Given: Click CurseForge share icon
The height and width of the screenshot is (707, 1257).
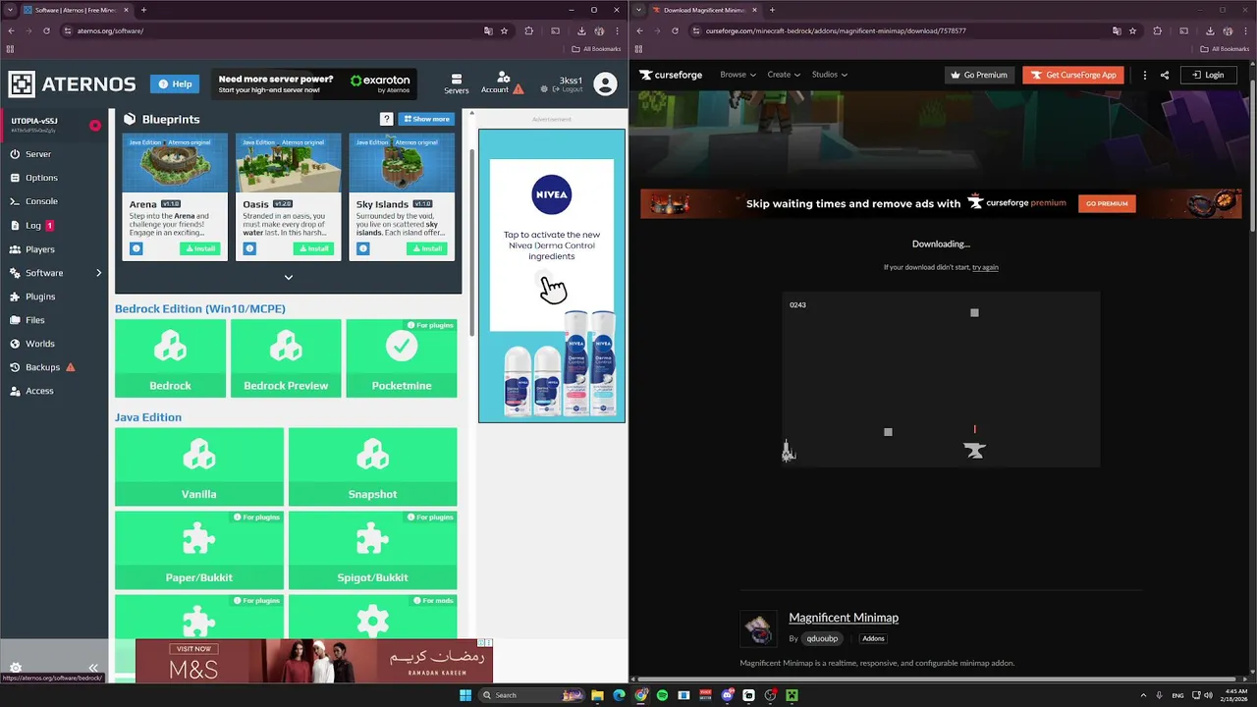Looking at the screenshot, I should point(1164,75).
